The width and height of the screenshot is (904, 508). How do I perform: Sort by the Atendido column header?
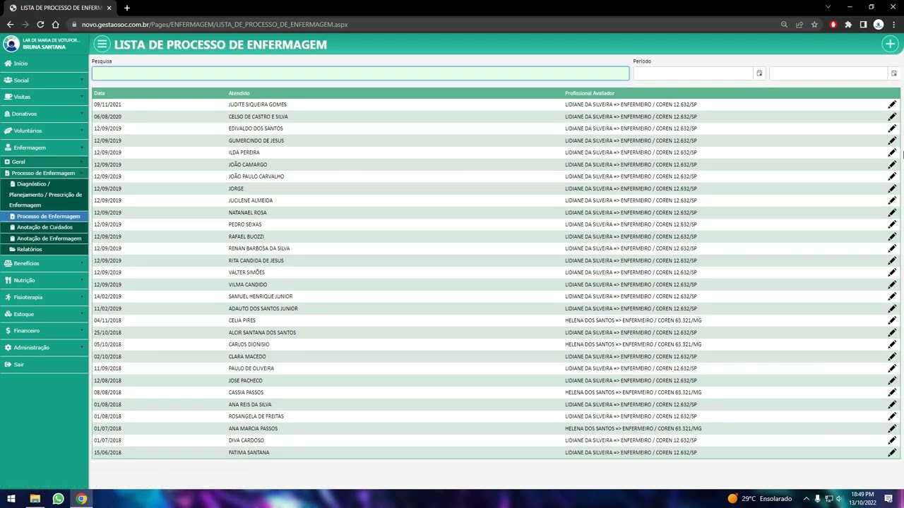pyautogui.click(x=239, y=93)
